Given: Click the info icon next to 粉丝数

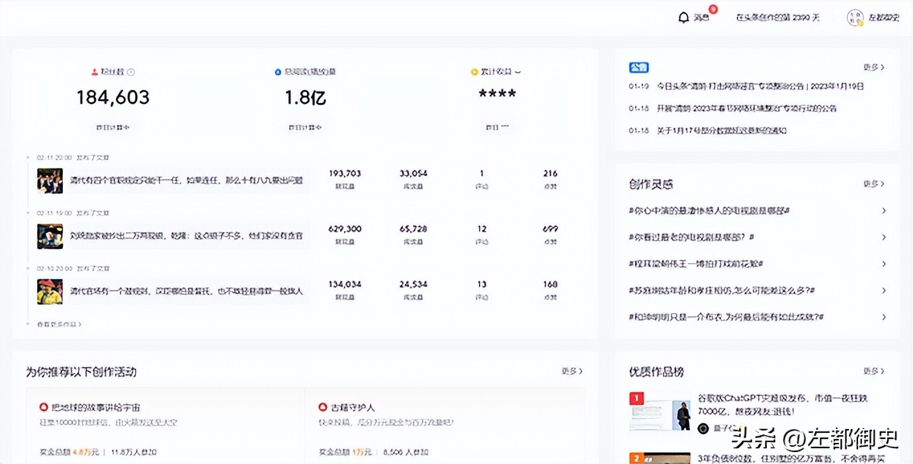Looking at the screenshot, I should [131, 71].
